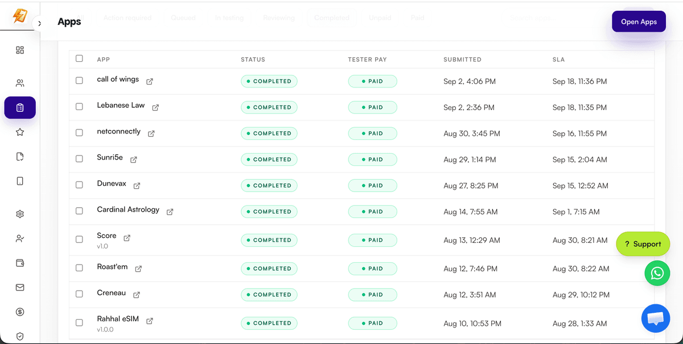Check the box for Dunevax
This screenshot has width=683, height=344.
79,185
